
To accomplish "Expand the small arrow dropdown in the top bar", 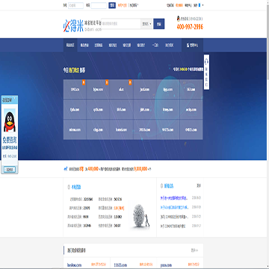I will [202, 5].
